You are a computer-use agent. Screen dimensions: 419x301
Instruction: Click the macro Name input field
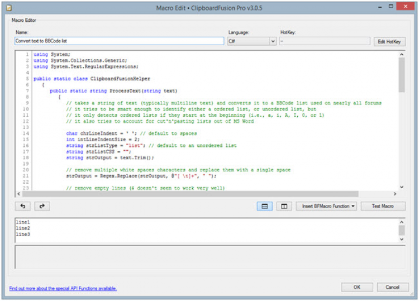119,41
